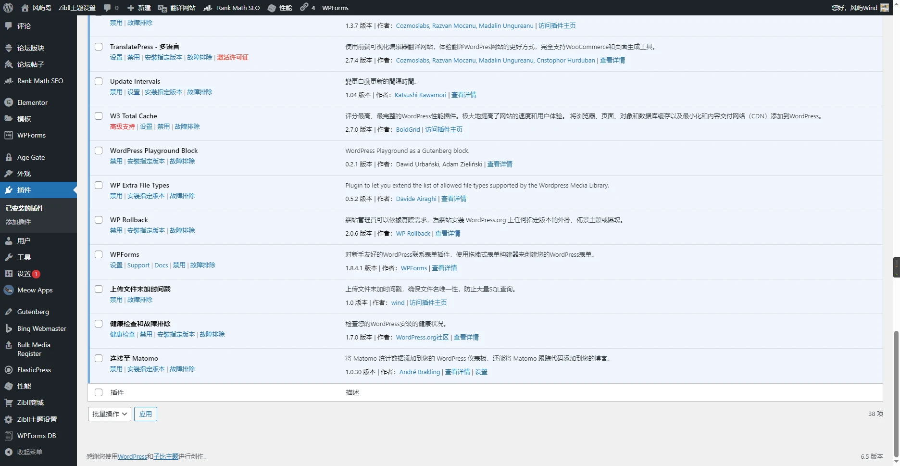Check the W3 Total Cache plugin checkbox
The width and height of the screenshot is (900, 466).
tap(99, 116)
